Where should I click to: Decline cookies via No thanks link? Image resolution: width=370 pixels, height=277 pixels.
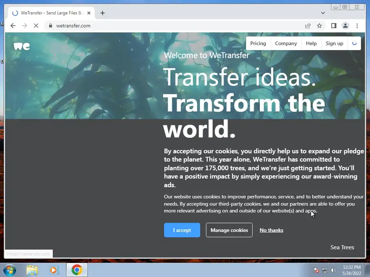pos(271,230)
